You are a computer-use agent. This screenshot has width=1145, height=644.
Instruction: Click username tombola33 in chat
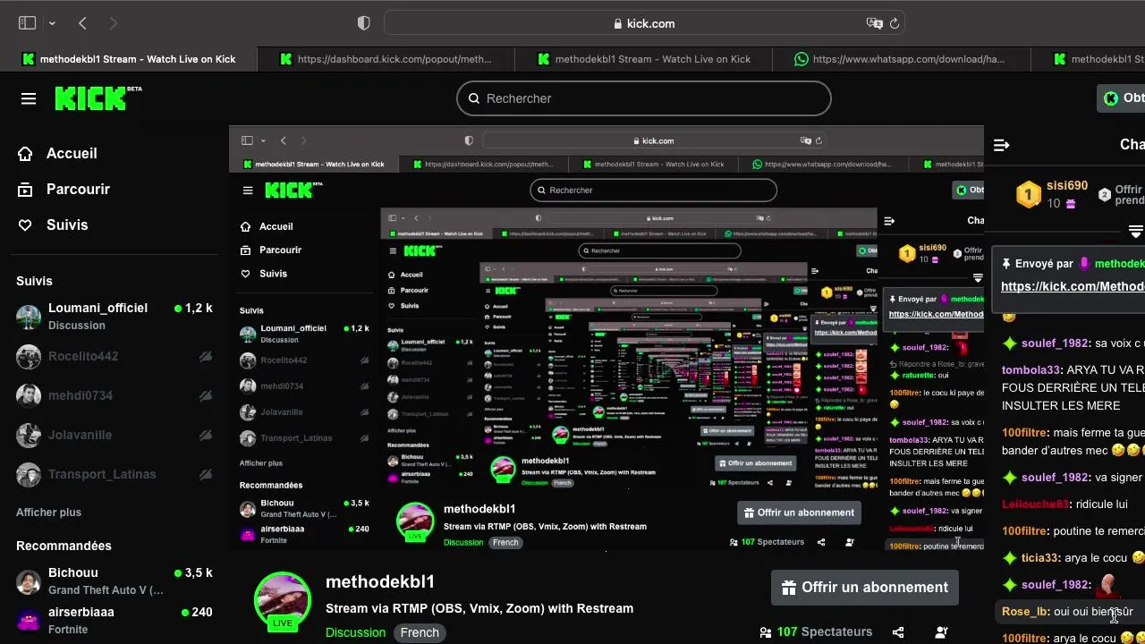coord(1030,369)
